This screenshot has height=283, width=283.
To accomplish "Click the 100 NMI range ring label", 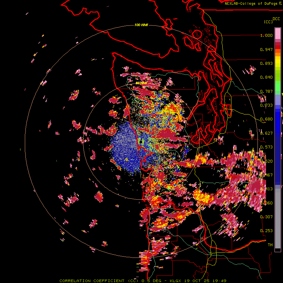I will click(141, 25).
